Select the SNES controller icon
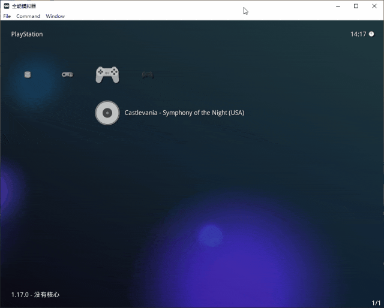 point(67,74)
